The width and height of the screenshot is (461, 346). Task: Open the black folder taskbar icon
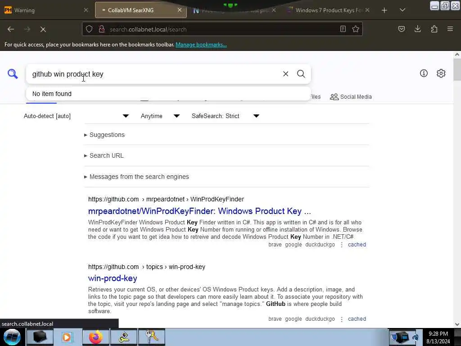click(x=40, y=337)
